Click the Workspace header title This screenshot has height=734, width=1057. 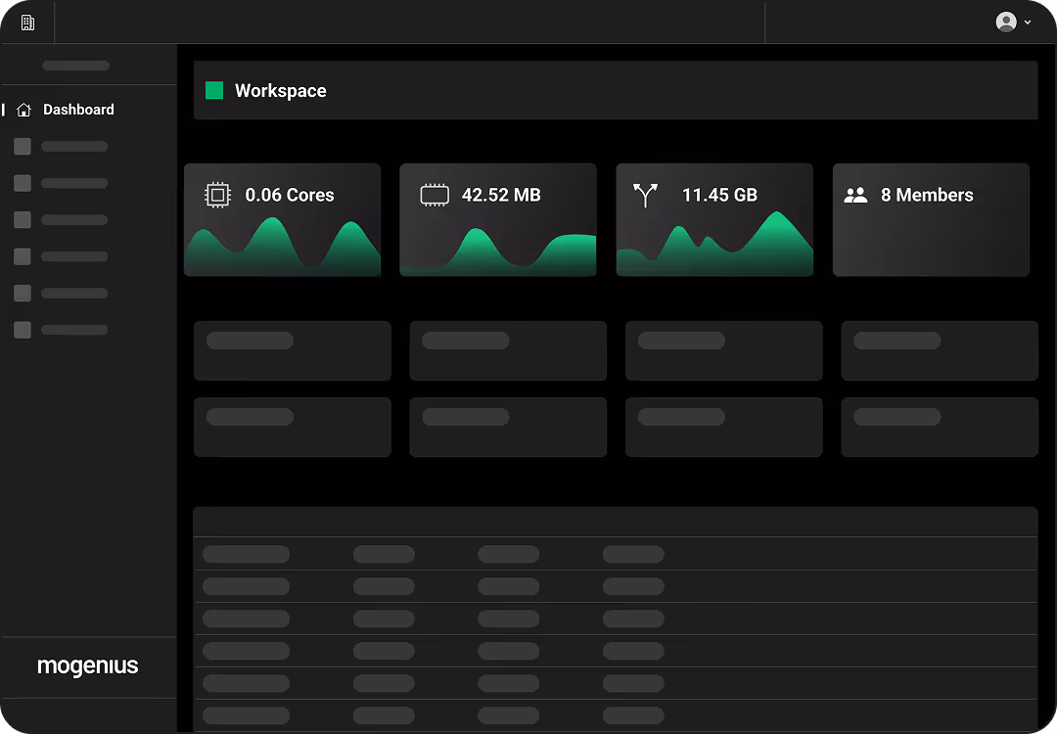click(281, 91)
